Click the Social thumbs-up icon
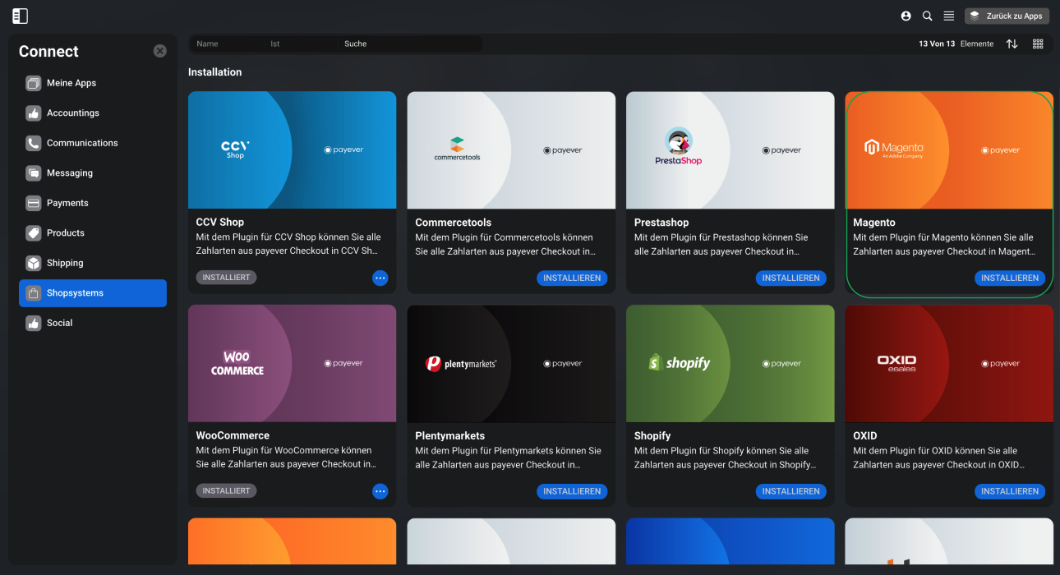The height and width of the screenshot is (575, 1060). [x=33, y=323]
